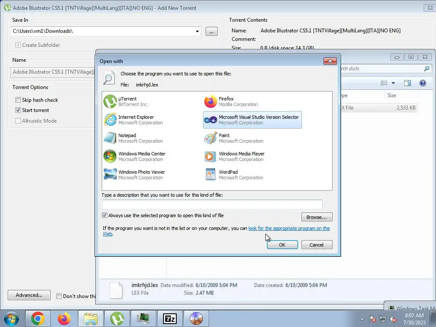436x327 pixels.
Task: Open Windows Explorer from the taskbar
Action: click(x=91, y=318)
